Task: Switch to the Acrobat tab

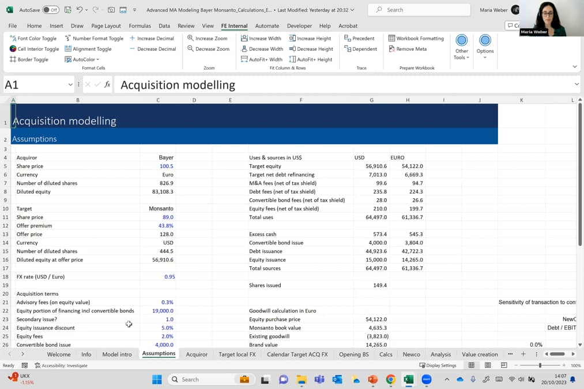Action: coord(348,26)
